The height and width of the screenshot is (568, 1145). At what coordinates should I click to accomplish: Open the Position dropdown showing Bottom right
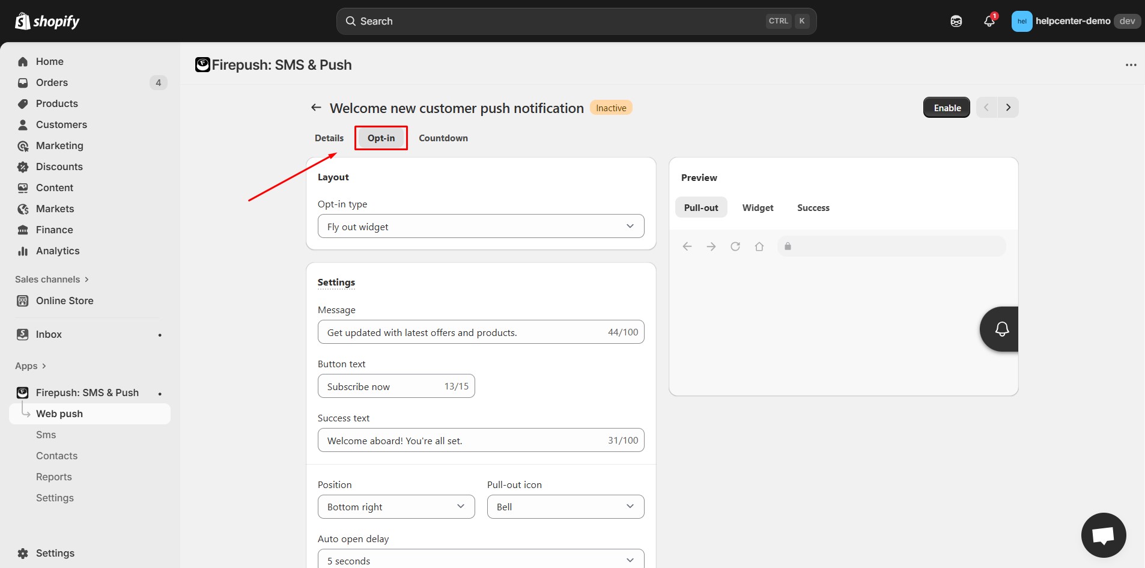396,507
